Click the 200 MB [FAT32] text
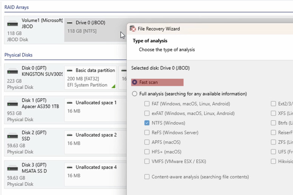293x195 pixels. 83,79
